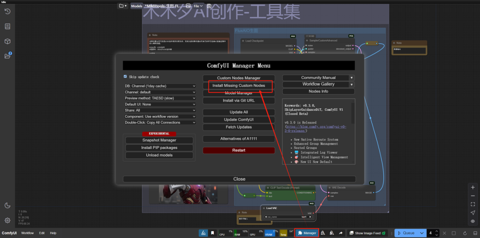
Task: Zoom out with the minus icon
Action: 473,195
